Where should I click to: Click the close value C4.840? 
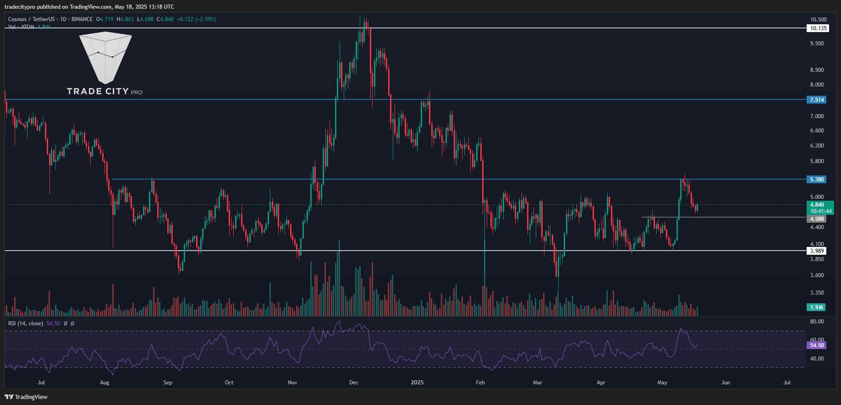(x=165, y=19)
